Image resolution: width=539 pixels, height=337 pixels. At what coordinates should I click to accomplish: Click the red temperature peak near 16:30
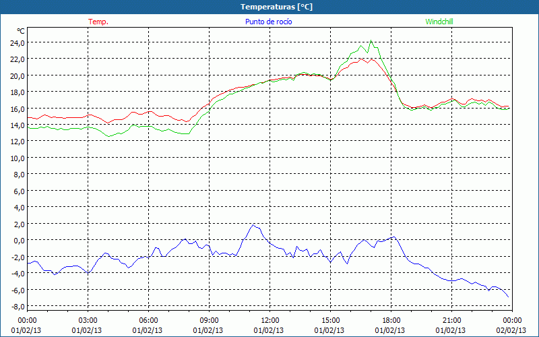click(361, 59)
